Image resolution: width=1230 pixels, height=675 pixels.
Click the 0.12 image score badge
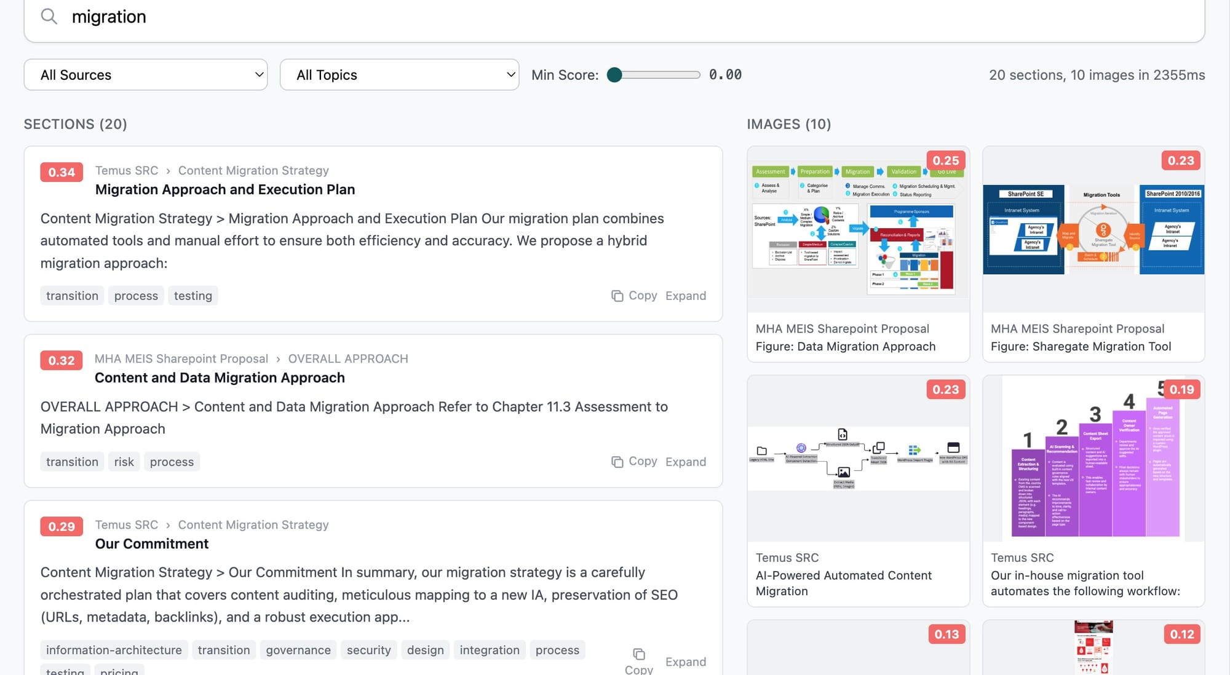click(1182, 634)
